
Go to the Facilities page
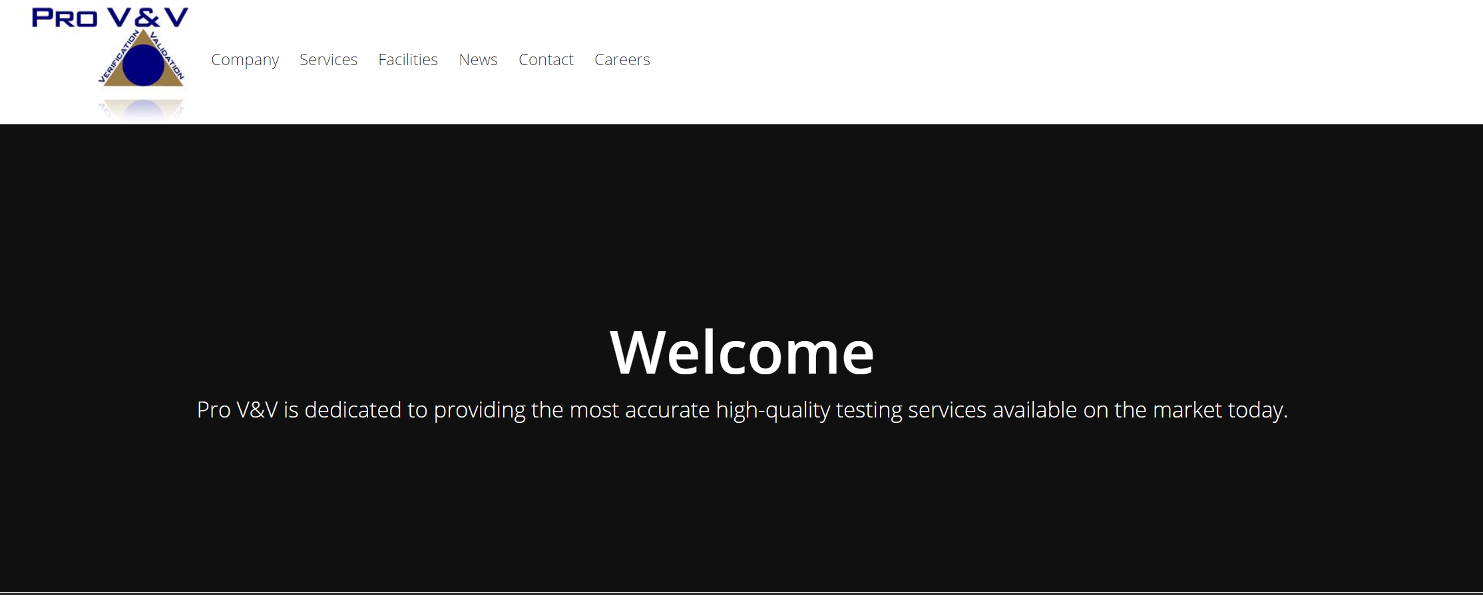[x=408, y=60]
